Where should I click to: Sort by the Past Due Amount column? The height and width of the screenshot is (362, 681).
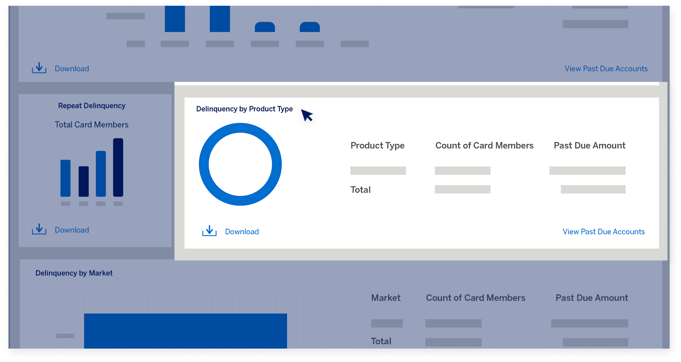click(589, 145)
